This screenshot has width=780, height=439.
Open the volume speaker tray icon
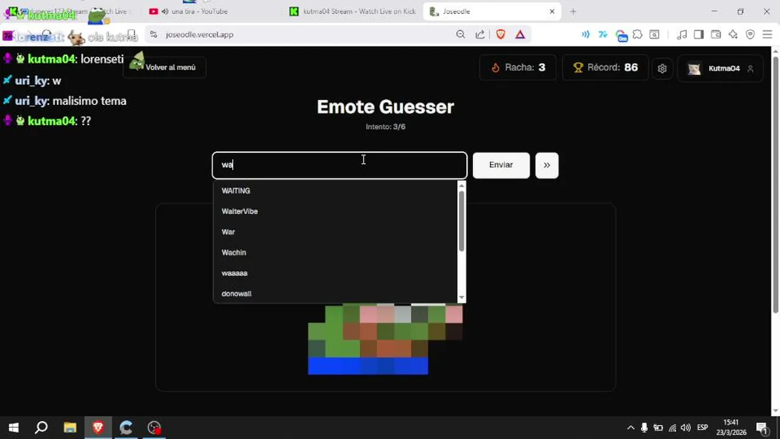686,427
